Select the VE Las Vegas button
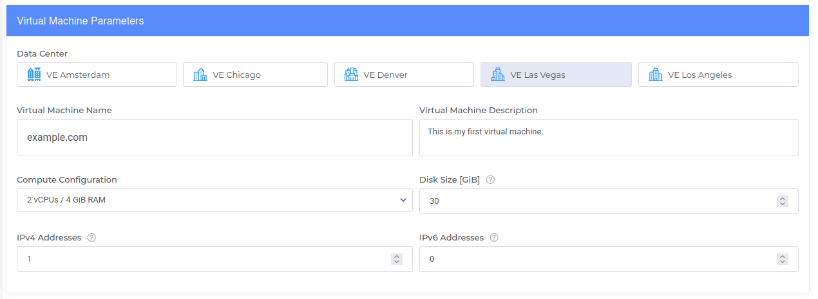 pos(556,75)
